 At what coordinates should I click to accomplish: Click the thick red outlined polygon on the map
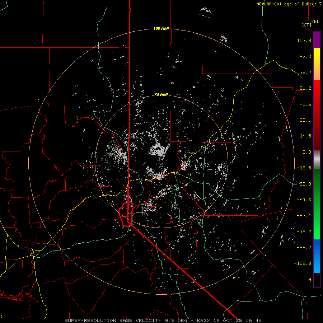coord(126,214)
